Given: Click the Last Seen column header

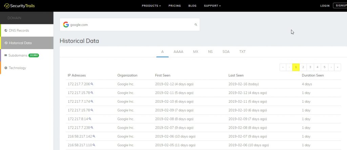Looking at the screenshot, I should [236, 76].
